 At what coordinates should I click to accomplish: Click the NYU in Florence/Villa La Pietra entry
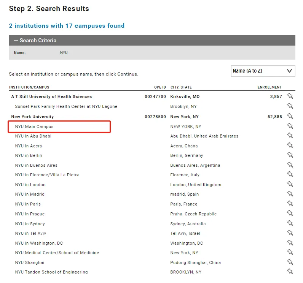[47, 175]
